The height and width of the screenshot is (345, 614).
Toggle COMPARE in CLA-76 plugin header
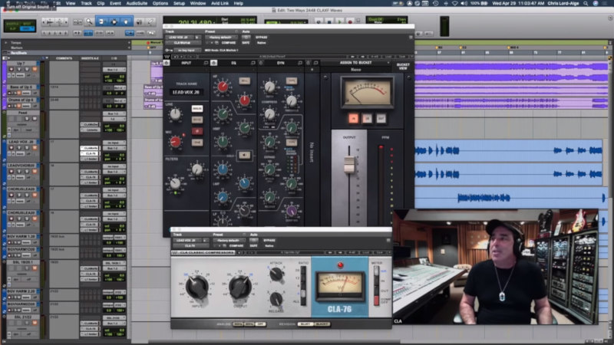pyautogui.click(x=236, y=245)
